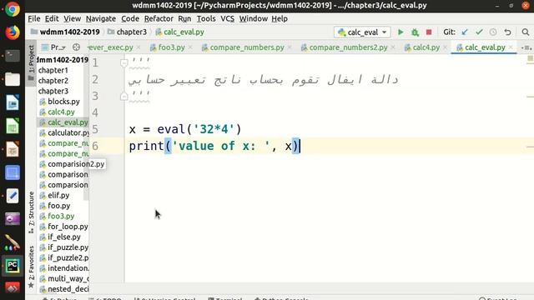534x300 pixels.
Task: Commit changes with the Git checkmark
Action: [x=479, y=32]
